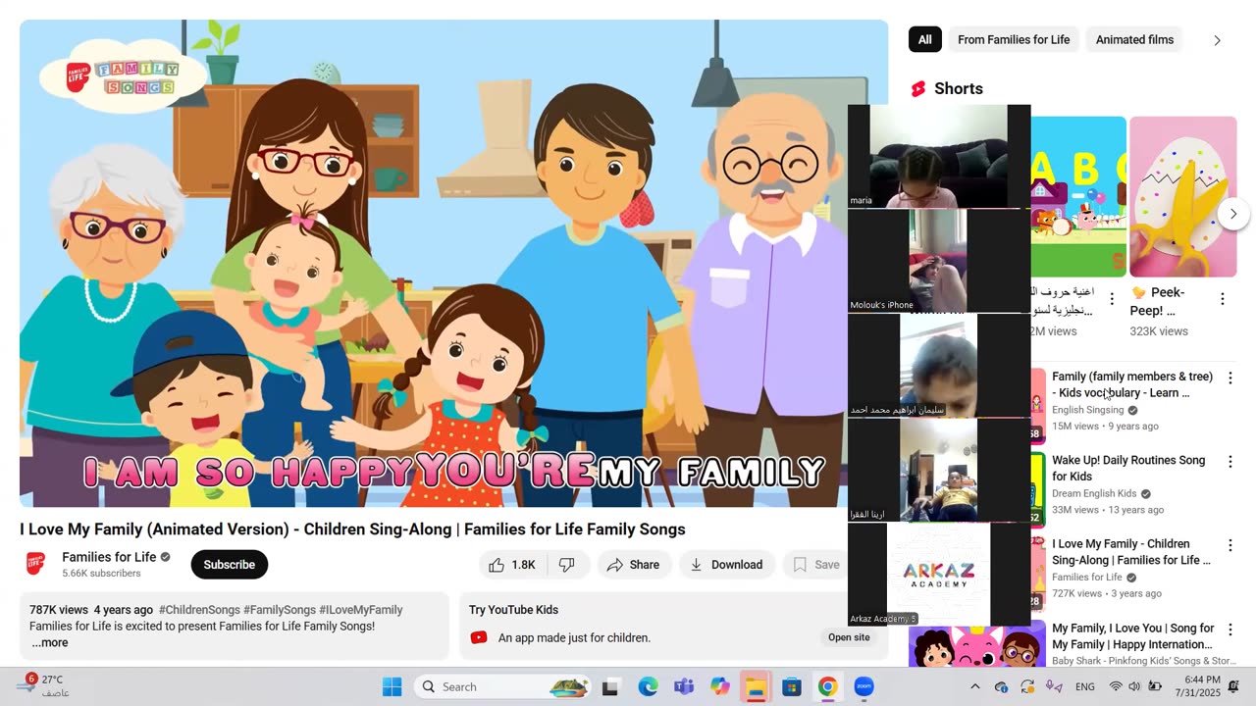Switch to Google Chrome on taskbar
Image resolution: width=1256 pixels, height=706 pixels.
827,686
